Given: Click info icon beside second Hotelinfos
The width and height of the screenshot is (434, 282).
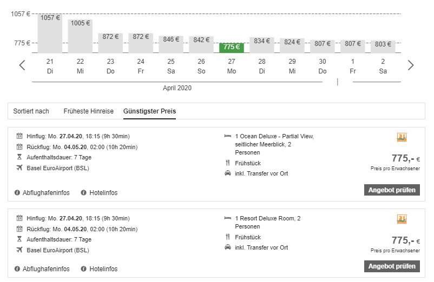Looking at the screenshot, I should coord(84,269).
